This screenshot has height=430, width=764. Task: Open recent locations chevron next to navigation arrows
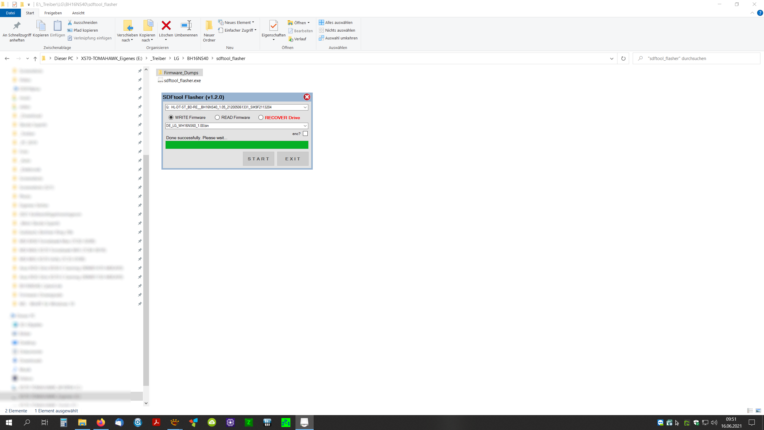tap(27, 59)
